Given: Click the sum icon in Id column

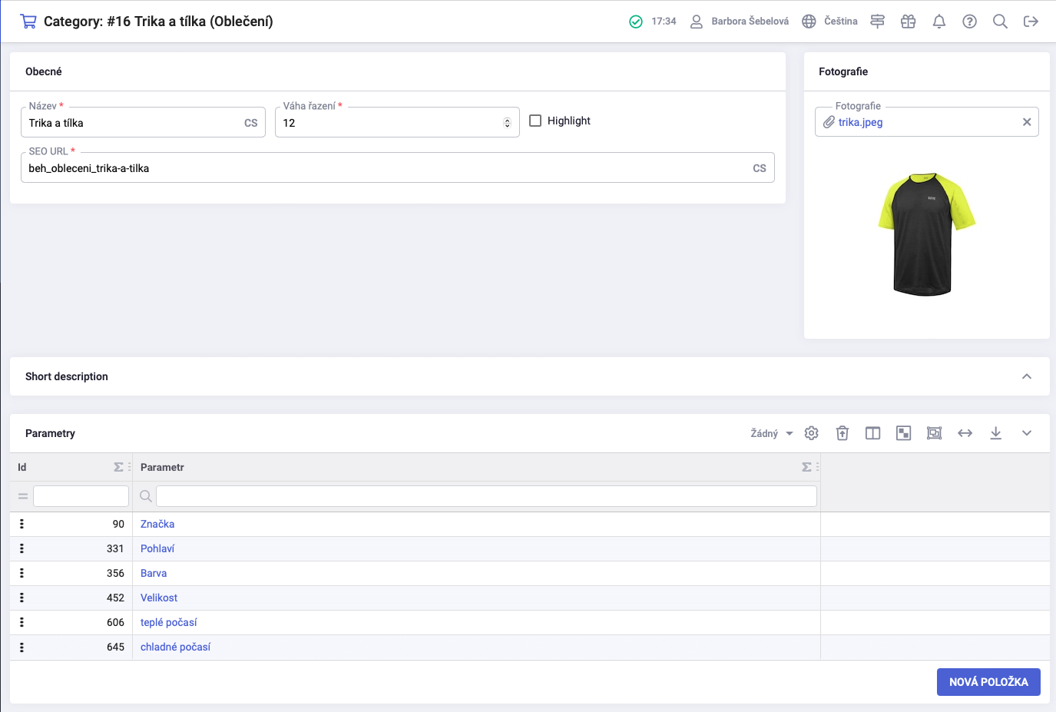Looking at the screenshot, I should tap(118, 467).
